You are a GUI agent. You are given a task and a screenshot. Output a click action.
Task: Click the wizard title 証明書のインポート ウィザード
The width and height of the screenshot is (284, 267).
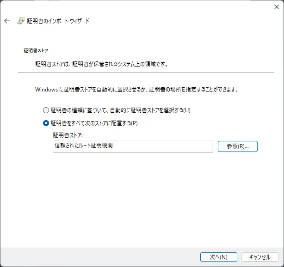59,21
